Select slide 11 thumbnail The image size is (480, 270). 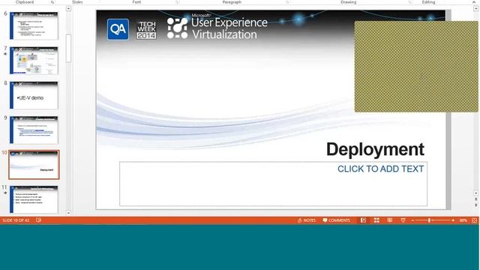coord(34,199)
